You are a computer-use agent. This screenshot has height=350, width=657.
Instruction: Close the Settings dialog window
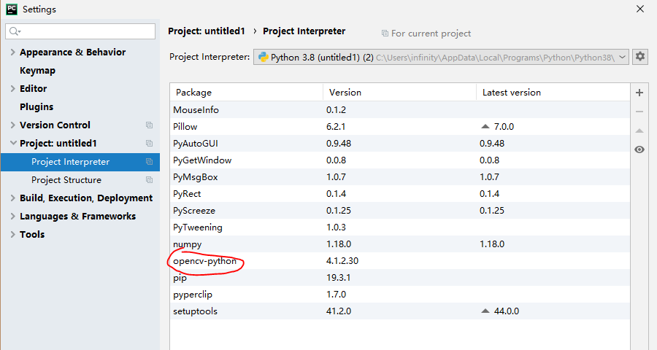point(639,9)
